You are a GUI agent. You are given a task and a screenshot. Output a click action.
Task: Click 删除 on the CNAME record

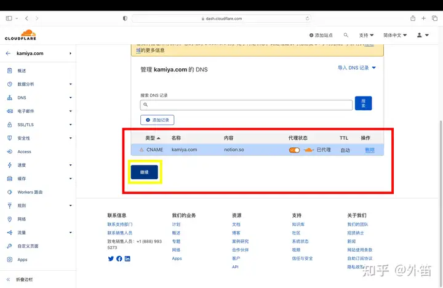click(370, 150)
